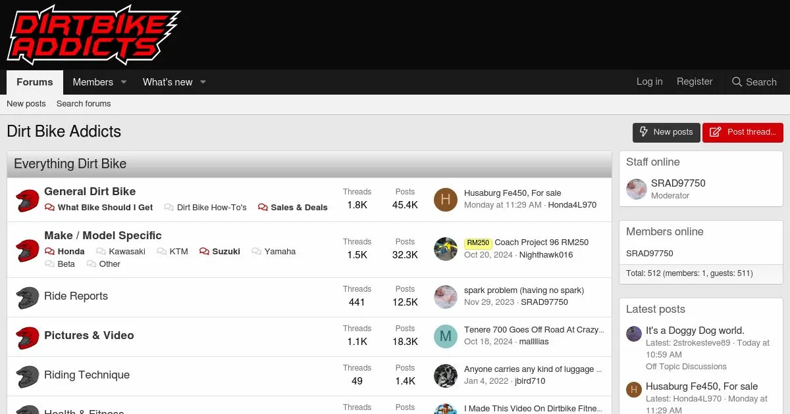
Task: Open the Latest posts widget heading
Action: pyautogui.click(x=656, y=309)
